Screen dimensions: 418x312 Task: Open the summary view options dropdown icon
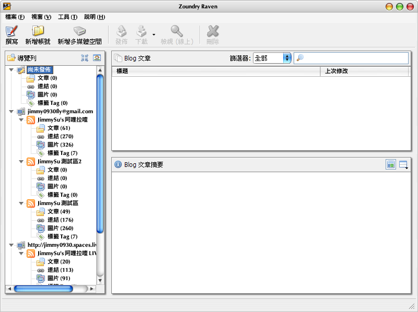(403, 165)
